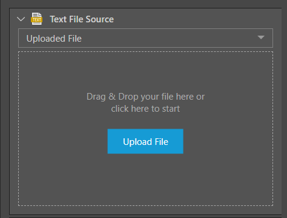The width and height of the screenshot is (287, 218).
Task: Click the dashed drag and drop zone
Action: click(x=145, y=129)
